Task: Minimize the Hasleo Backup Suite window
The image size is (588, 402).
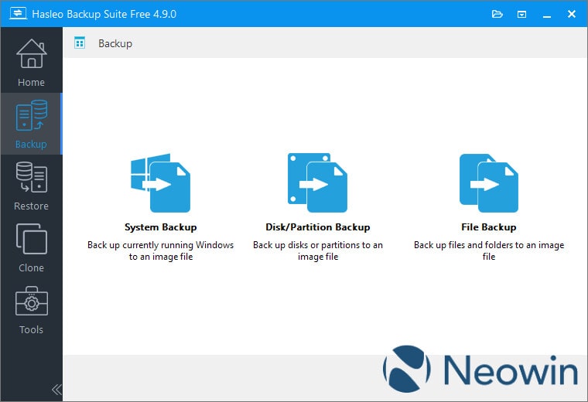Action: [x=547, y=15]
